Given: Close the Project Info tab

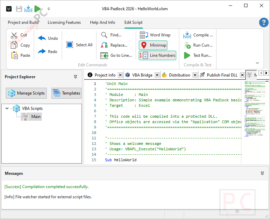Looking at the screenshot, I should [120, 75].
